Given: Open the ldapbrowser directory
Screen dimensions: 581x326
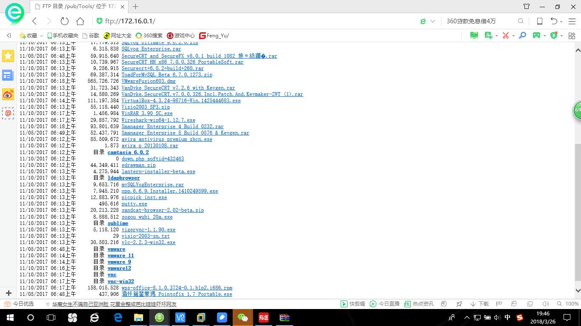Looking at the screenshot, I should point(123,178).
